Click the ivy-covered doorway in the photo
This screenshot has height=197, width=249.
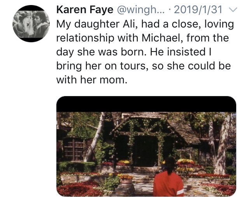point(145,150)
